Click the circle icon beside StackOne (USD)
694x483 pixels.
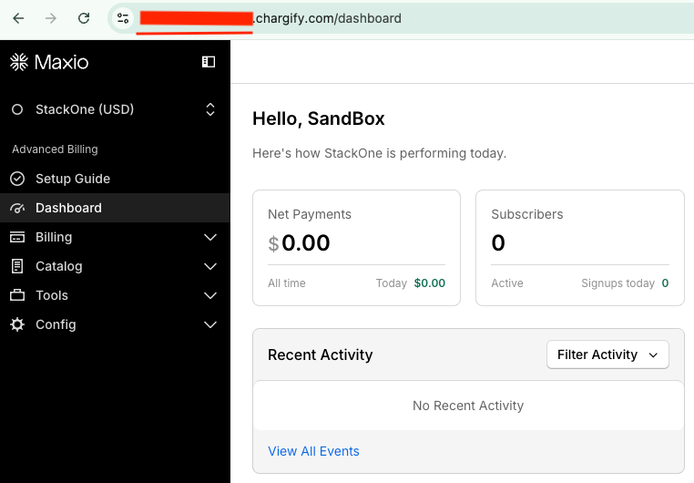point(17,109)
